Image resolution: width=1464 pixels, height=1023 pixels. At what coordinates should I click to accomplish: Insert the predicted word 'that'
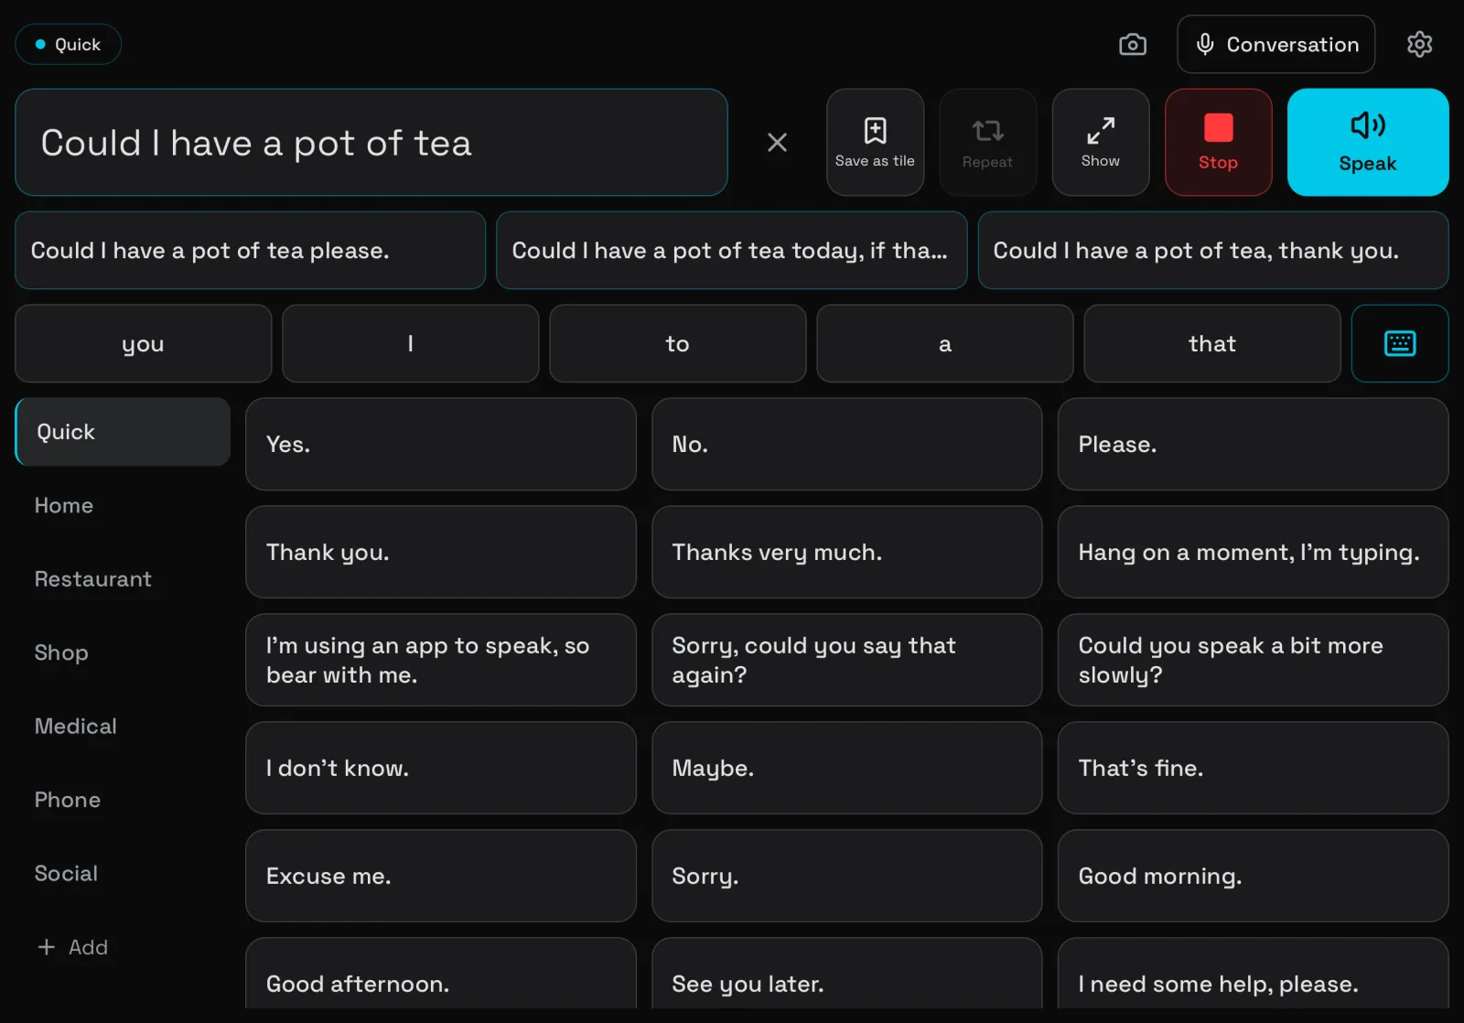pyautogui.click(x=1211, y=343)
